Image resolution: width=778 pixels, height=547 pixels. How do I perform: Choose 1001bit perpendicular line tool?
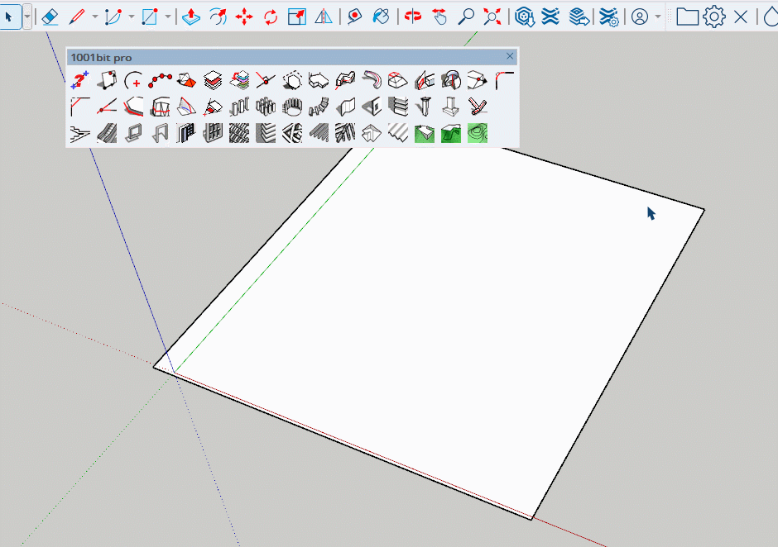click(x=266, y=80)
